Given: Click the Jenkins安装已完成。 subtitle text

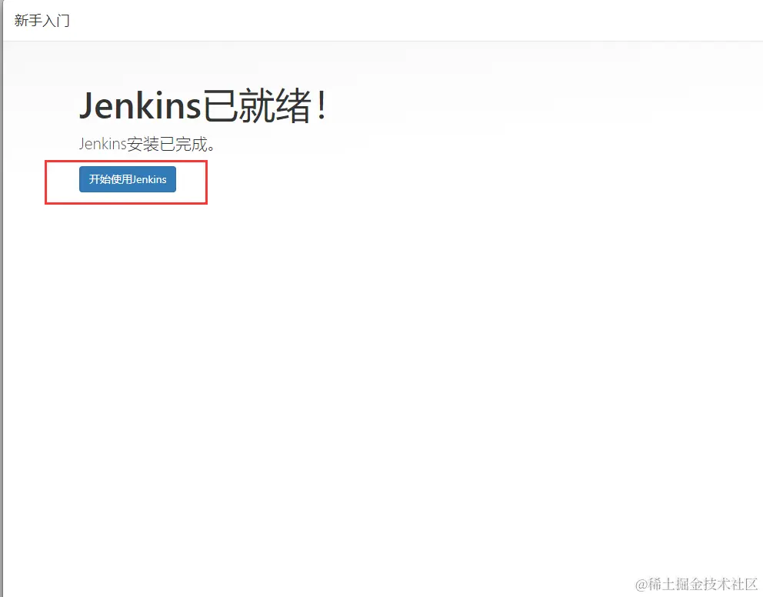Looking at the screenshot, I should (147, 144).
